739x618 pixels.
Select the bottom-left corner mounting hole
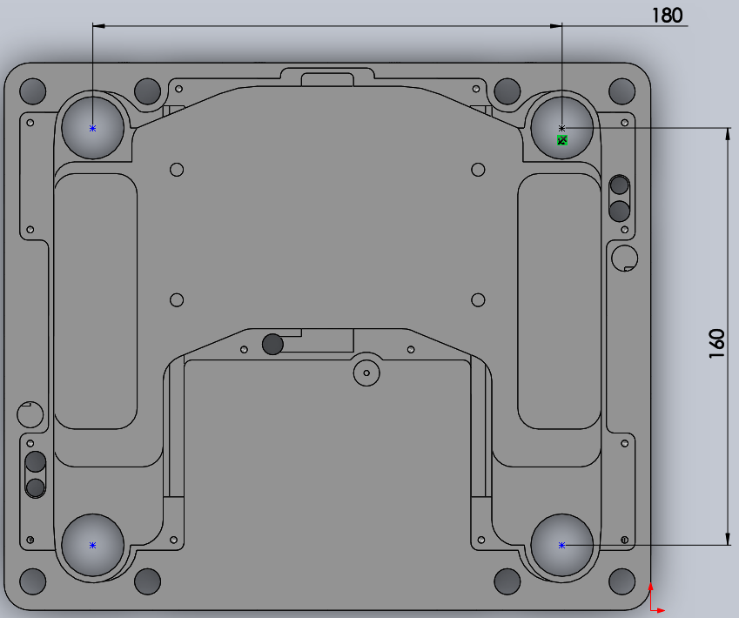(33, 581)
